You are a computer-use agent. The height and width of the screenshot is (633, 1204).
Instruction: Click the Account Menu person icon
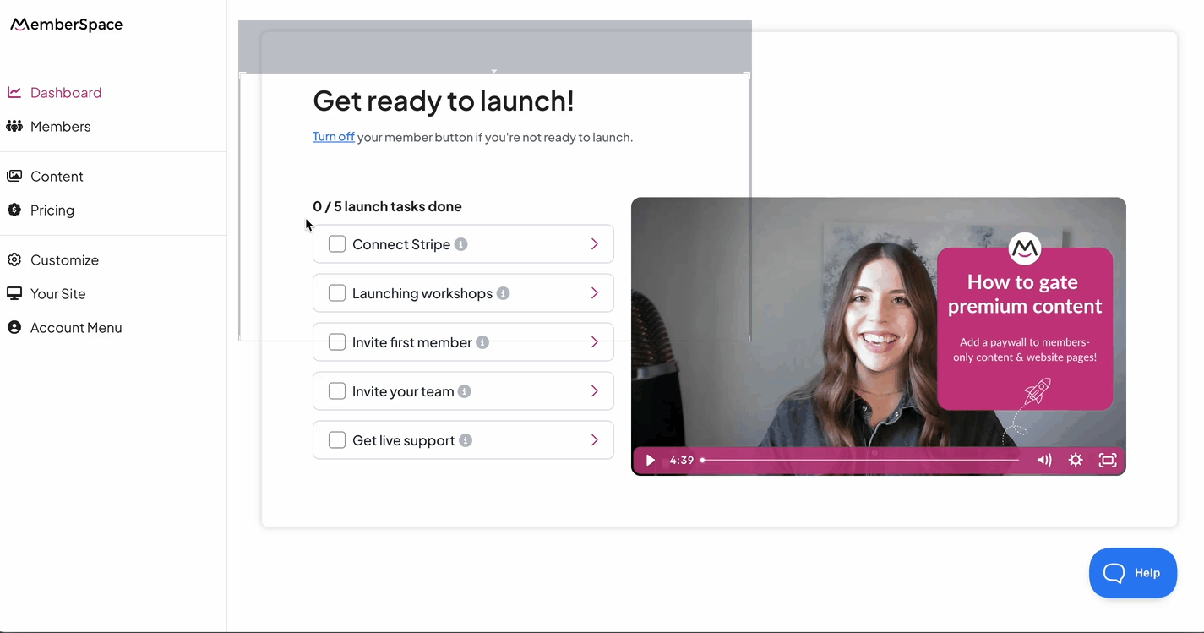tap(14, 327)
